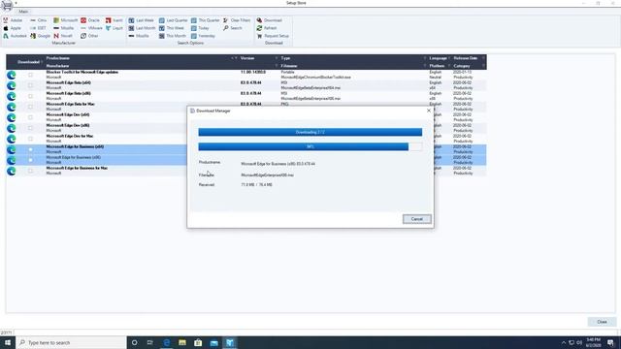Image resolution: width=621 pixels, height=349 pixels.
Task: Click the current file progress bar
Action: click(310, 146)
